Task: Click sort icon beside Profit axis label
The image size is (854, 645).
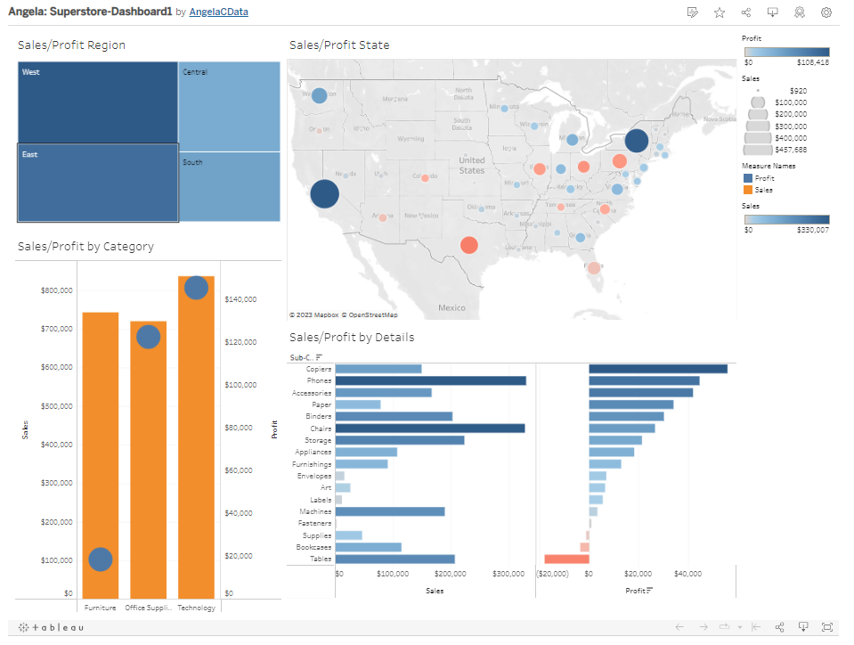Action: pos(649,591)
